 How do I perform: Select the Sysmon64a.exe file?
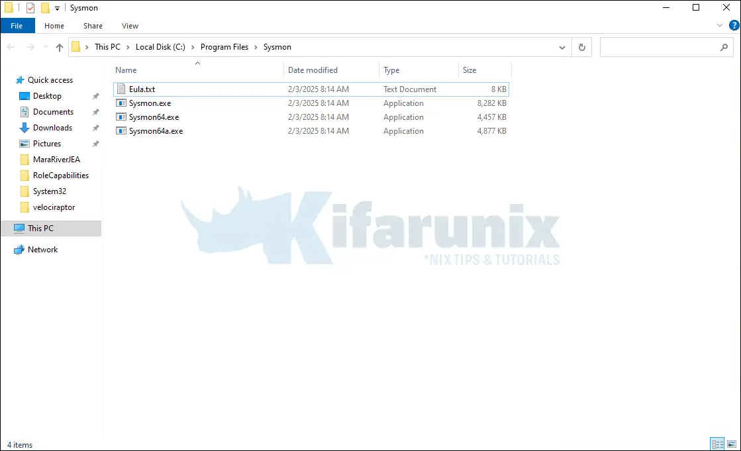click(x=311, y=131)
